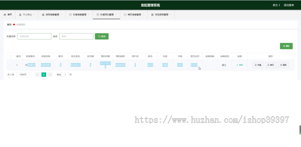Click the 审核回复 column header

210,56
